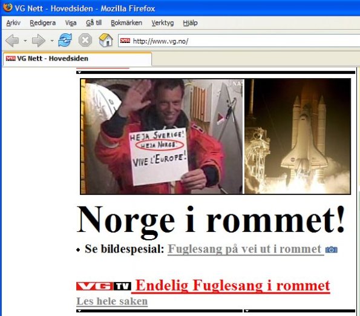Click the Les hele saken link
The image size is (360, 316).
(x=112, y=301)
